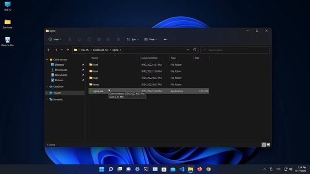Go up one folder level
310x174 pixels.
click(x=68, y=50)
